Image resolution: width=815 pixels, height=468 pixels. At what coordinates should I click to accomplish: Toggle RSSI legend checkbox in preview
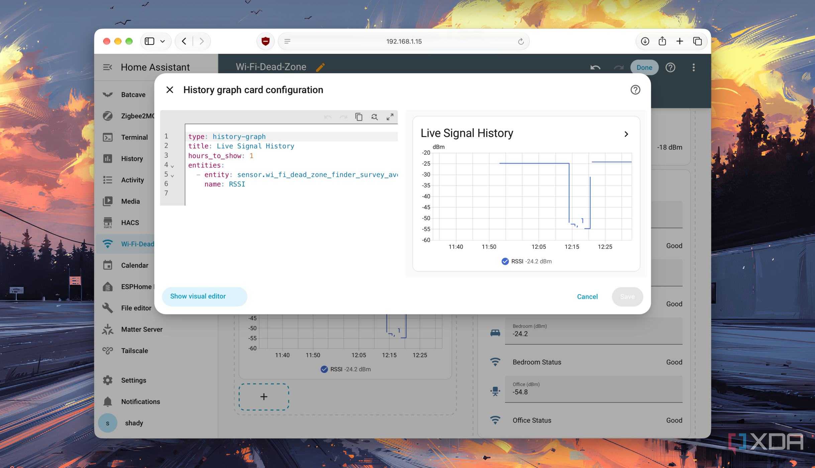[505, 261]
